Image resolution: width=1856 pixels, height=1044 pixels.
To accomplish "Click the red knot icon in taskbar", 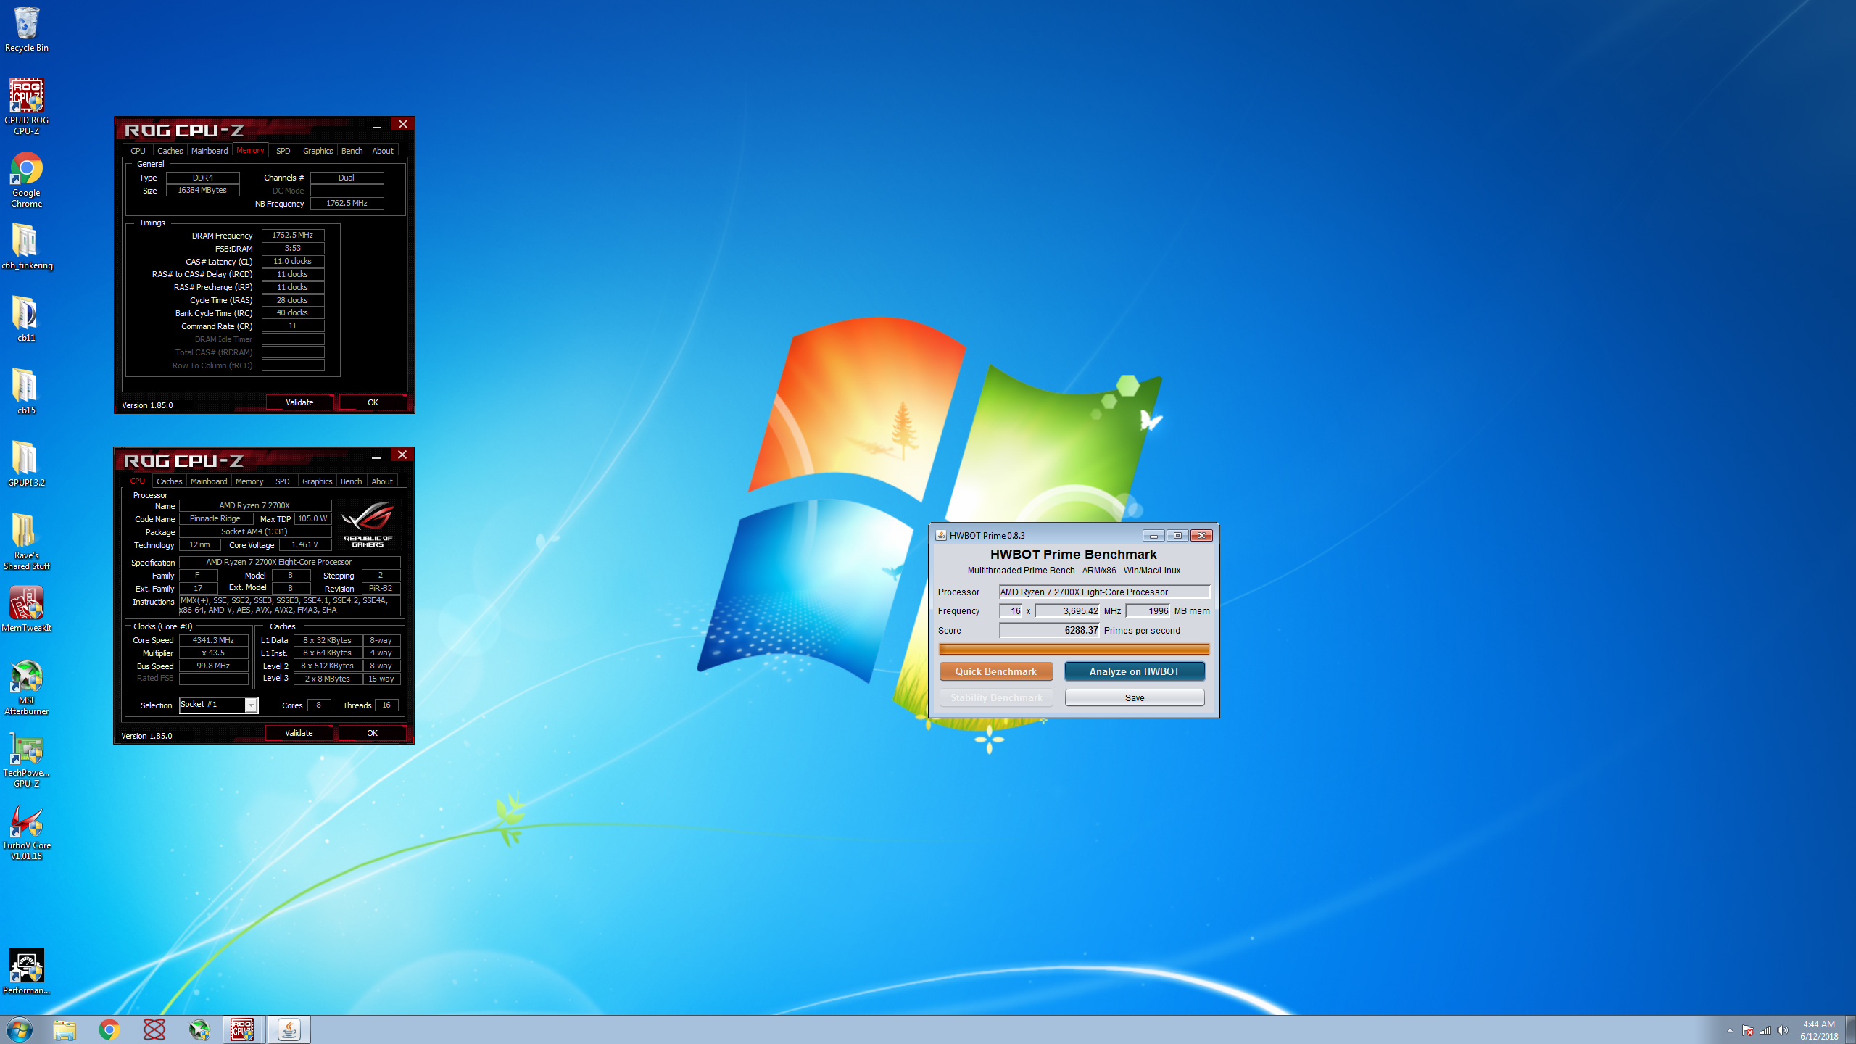I will (x=154, y=1029).
